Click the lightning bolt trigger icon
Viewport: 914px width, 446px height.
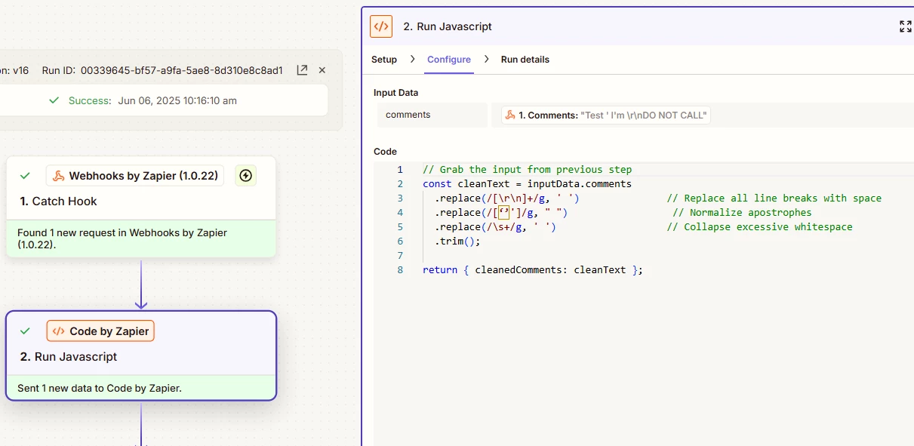245,176
